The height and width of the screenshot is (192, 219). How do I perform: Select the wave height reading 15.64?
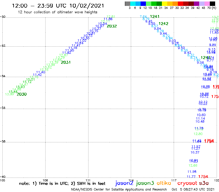(x=13, y=92)
